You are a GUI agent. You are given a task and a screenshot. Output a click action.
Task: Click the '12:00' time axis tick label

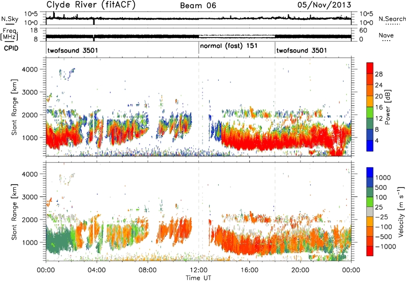pyautogui.click(x=198, y=270)
